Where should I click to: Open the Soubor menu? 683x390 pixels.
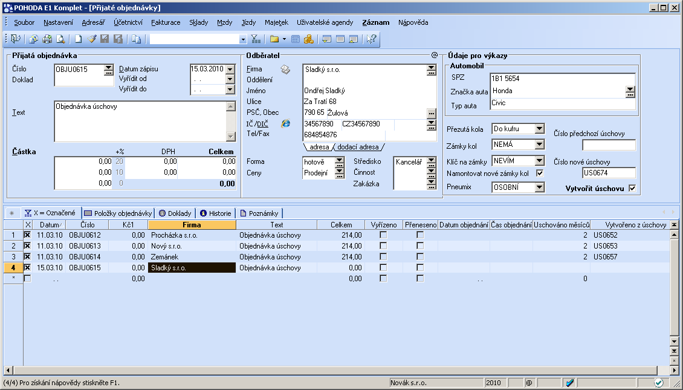24,22
